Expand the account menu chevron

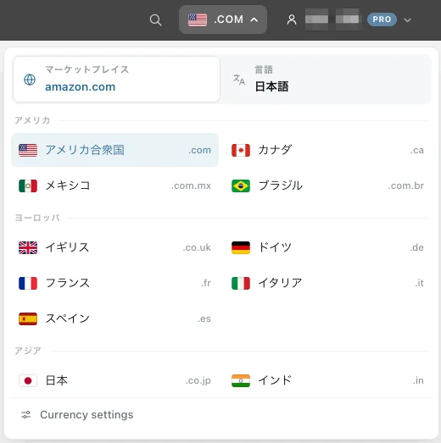[407, 20]
